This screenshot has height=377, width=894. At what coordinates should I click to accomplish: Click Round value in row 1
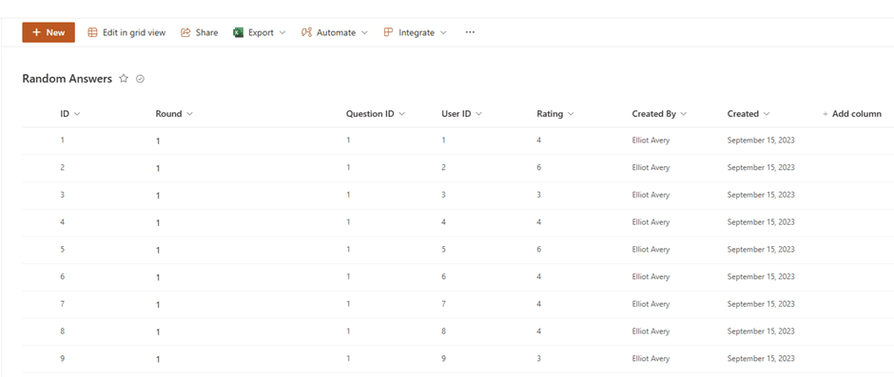pyautogui.click(x=158, y=141)
